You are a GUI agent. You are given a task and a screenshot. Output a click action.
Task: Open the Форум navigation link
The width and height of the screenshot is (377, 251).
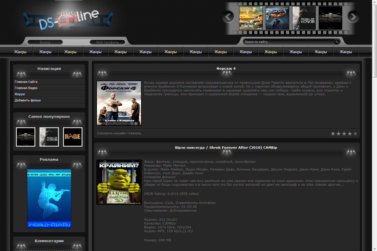pos(20,94)
